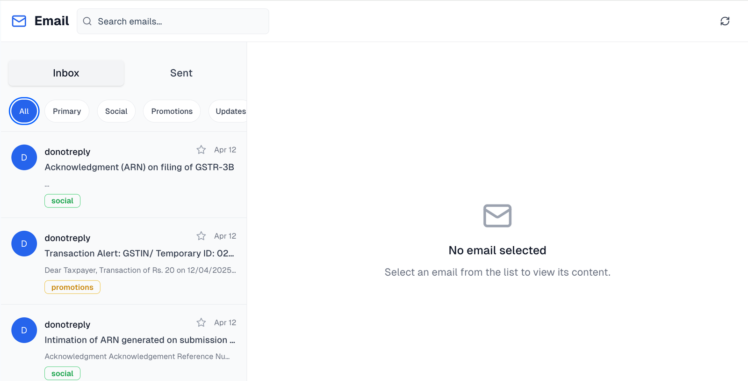Click the envelope icon above No email selected
This screenshot has height=381, width=748.
[497, 216]
